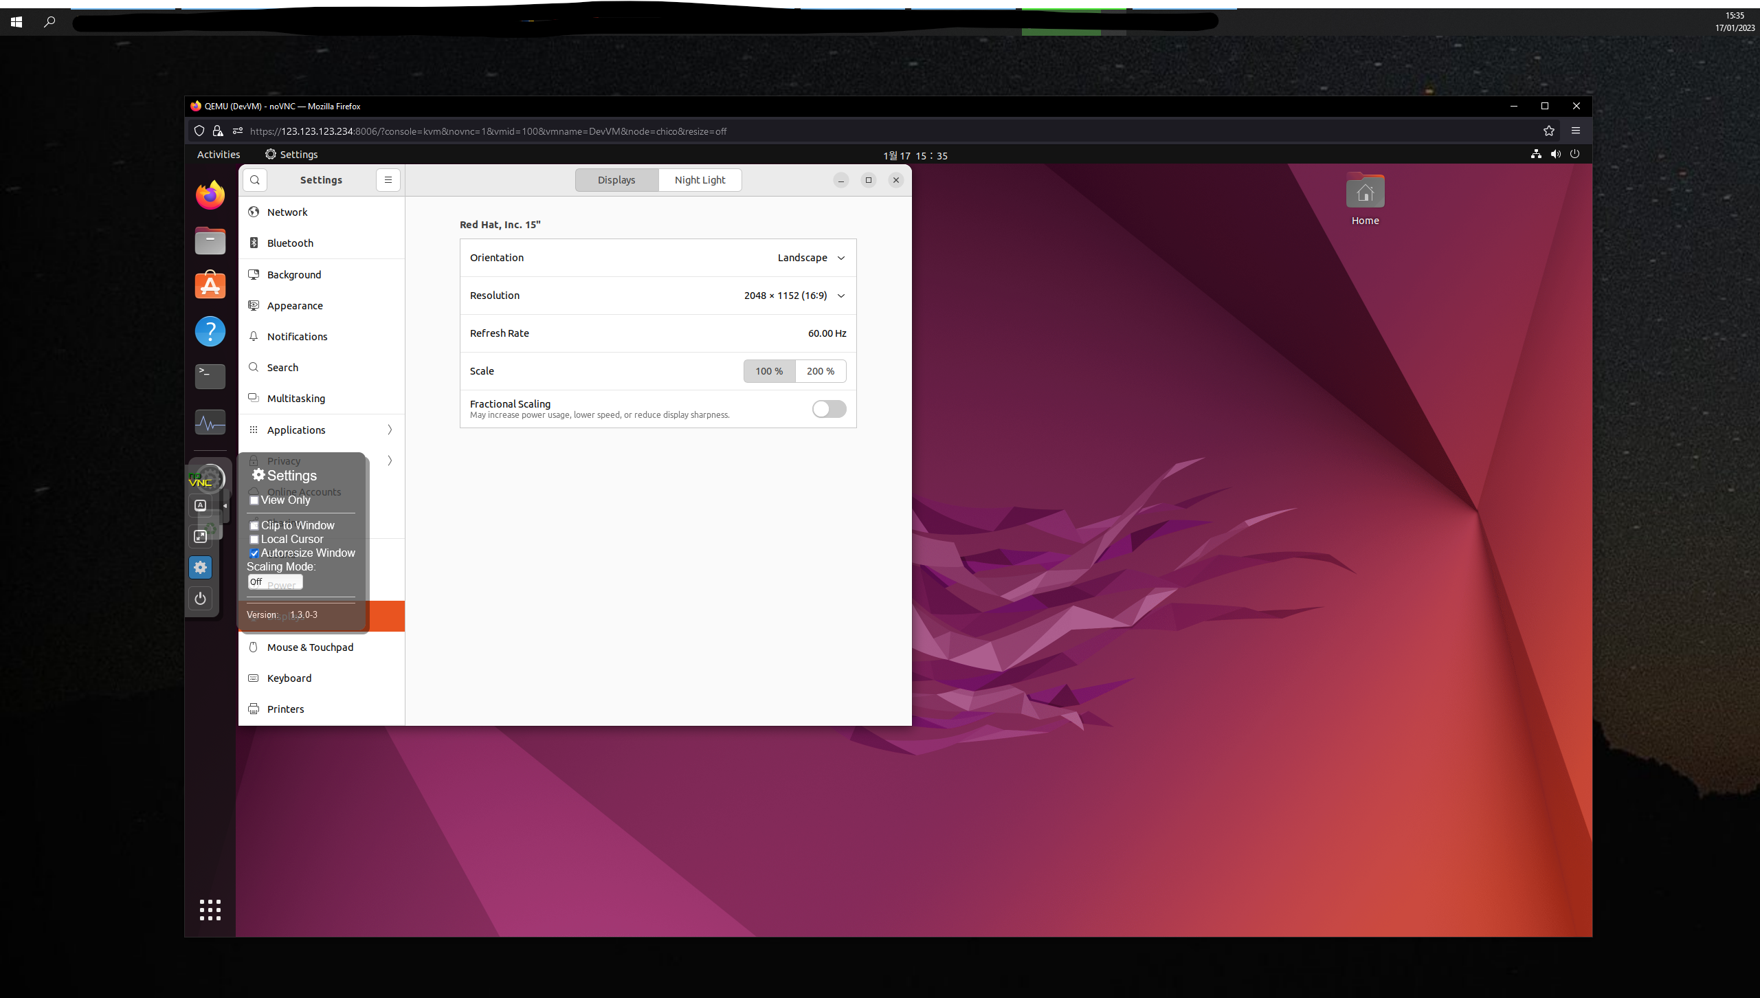The height and width of the screenshot is (998, 1760).
Task: Expand Applications settings section
Action: [x=322, y=430]
